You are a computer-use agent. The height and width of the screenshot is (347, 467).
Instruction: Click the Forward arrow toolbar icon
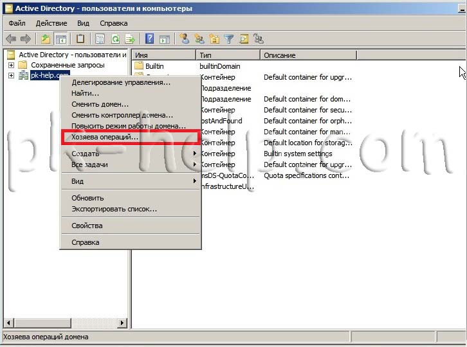point(26,39)
